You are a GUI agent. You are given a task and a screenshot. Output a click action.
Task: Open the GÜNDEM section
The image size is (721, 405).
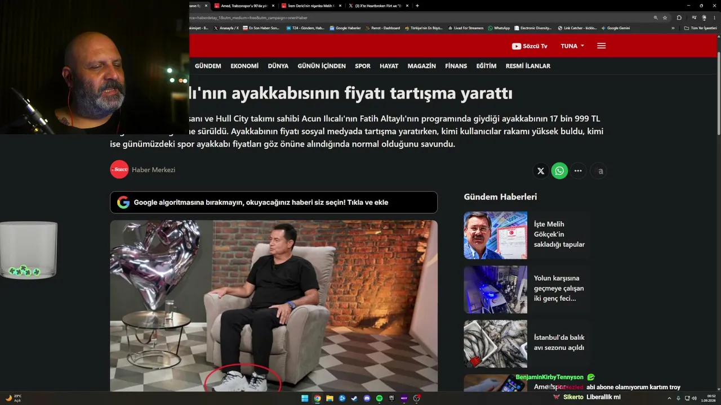point(208,66)
